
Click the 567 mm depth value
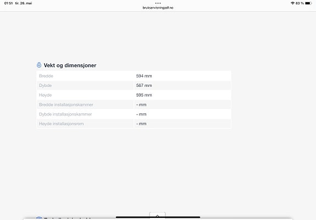point(144,85)
